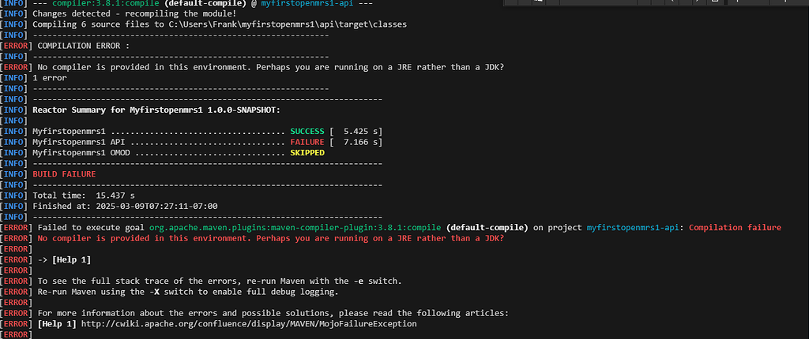The image size is (809, 339).
Task: Click the red Compilation failure text
Action: click(736, 227)
